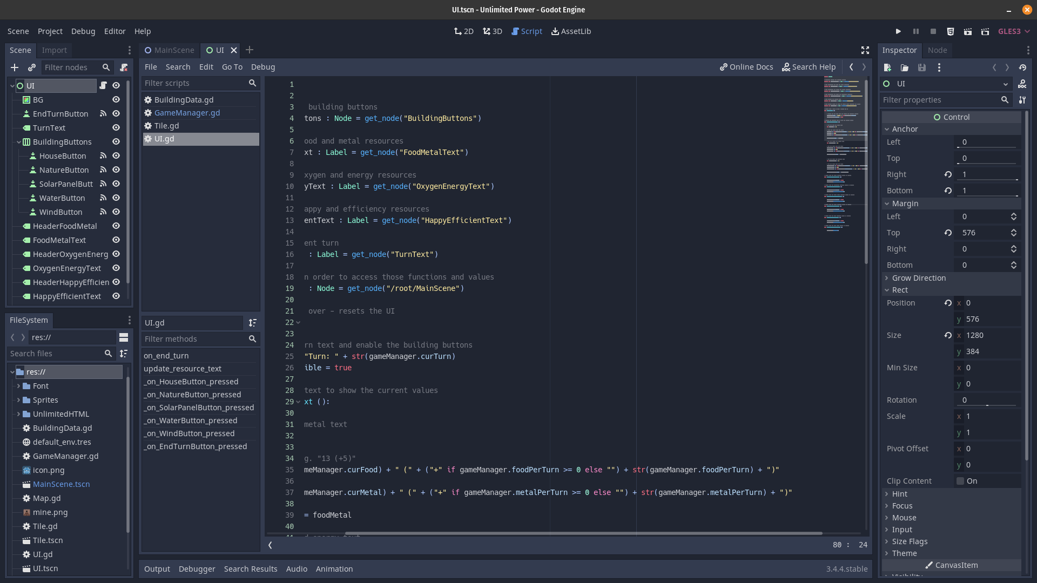Enable the Clip Content checkbox
1037x583 pixels.
[960, 481]
